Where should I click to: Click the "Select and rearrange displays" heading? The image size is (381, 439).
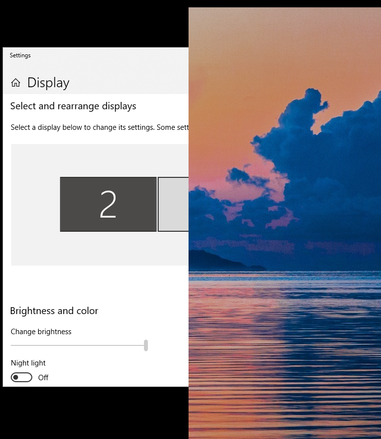click(x=73, y=106)
